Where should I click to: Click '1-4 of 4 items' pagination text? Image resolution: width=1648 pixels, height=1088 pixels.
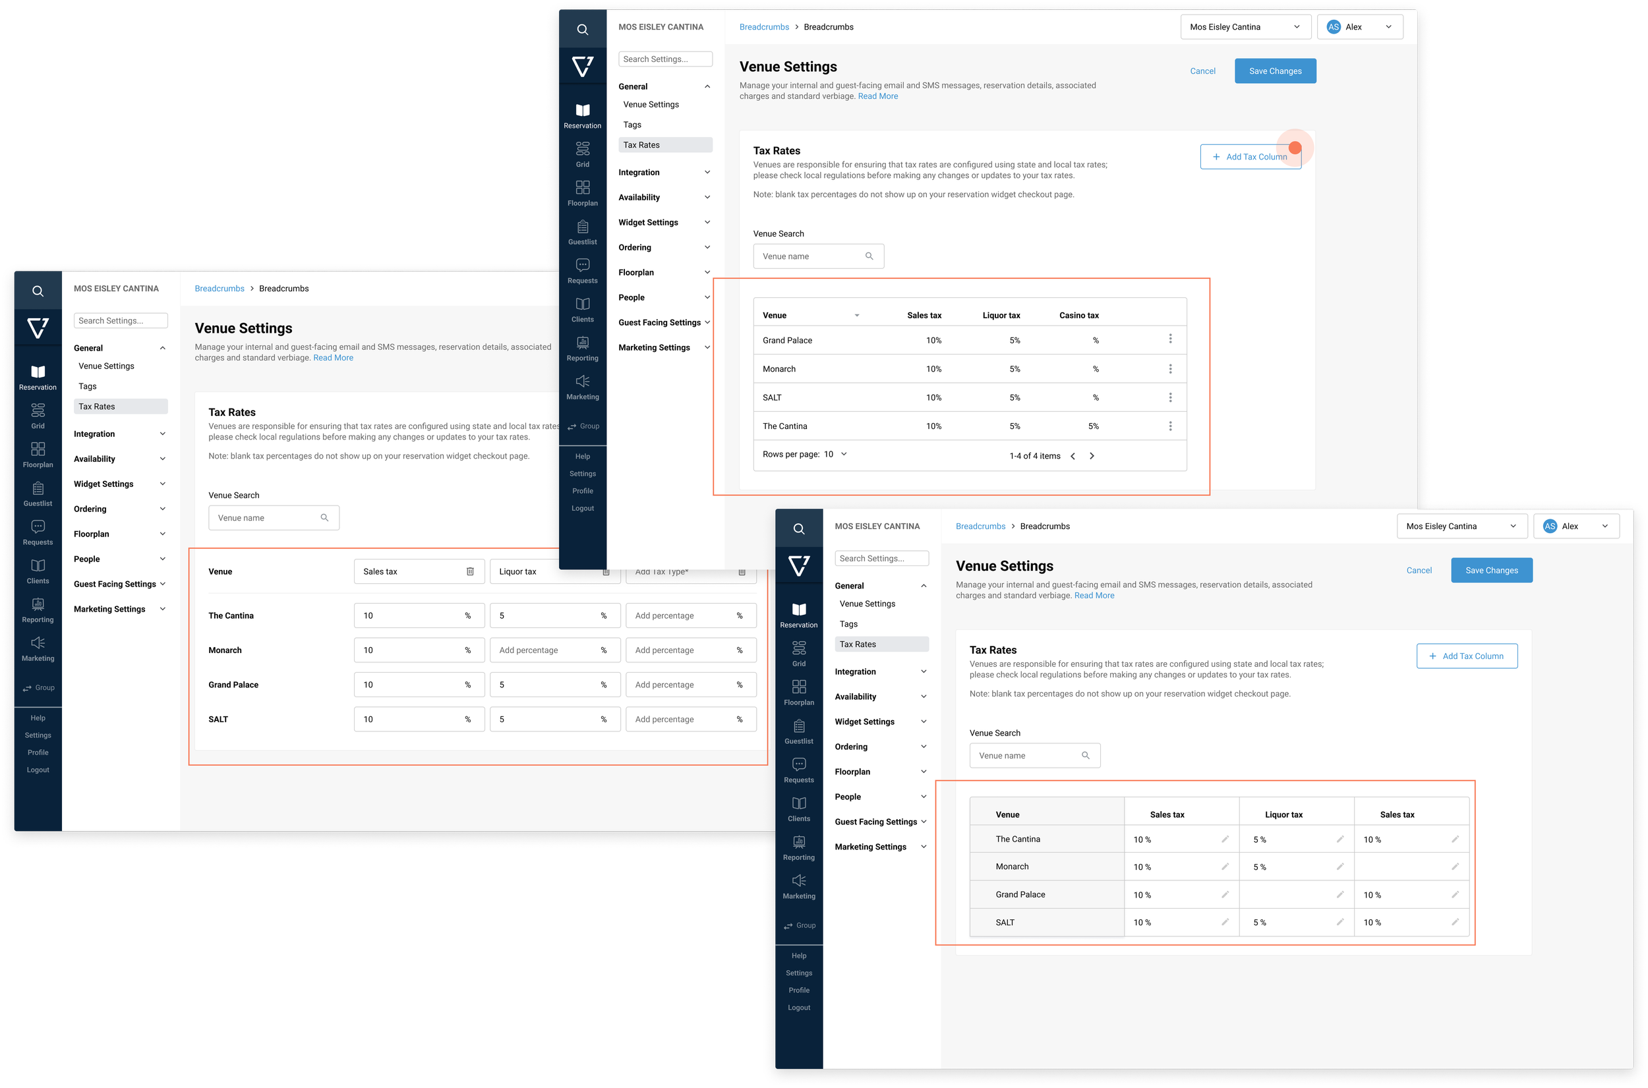click(1034, 456)
